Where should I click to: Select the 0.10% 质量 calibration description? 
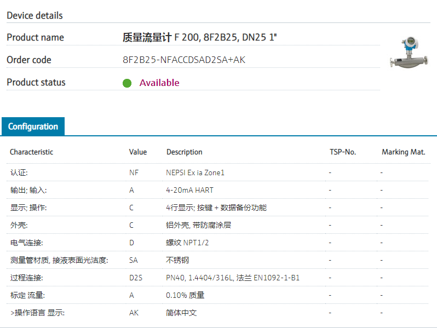(185, 295)
